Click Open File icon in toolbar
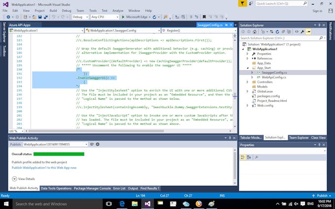The height and width of the screenshot is (209, 335). pos(34,17)
